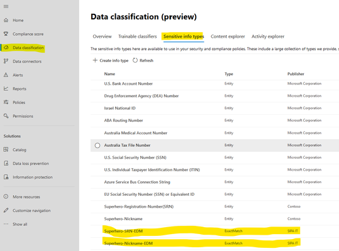Click the Refresh circular arrow icon
This screenshot has height=251, width=339.
point(135,60)
